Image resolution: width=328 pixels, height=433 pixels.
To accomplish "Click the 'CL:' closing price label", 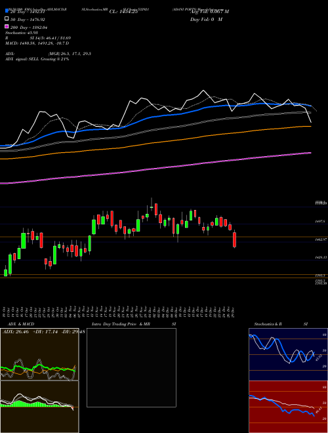I will 123,12.
